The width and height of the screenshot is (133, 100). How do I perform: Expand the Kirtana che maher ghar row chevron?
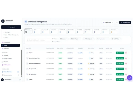pos(129,63)
